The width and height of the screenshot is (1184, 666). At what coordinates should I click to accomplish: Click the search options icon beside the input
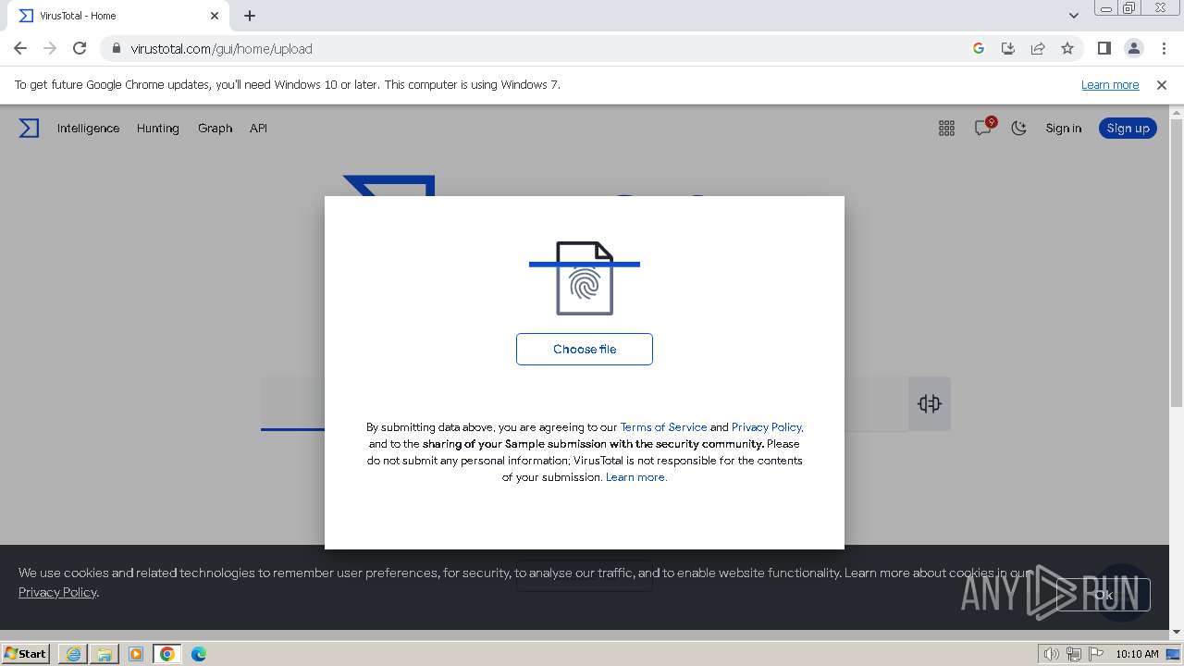pos(930,403)
